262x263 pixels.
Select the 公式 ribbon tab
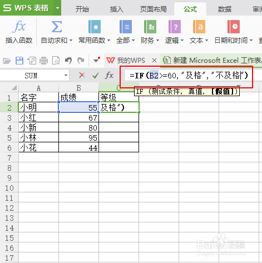pos(190,9)
